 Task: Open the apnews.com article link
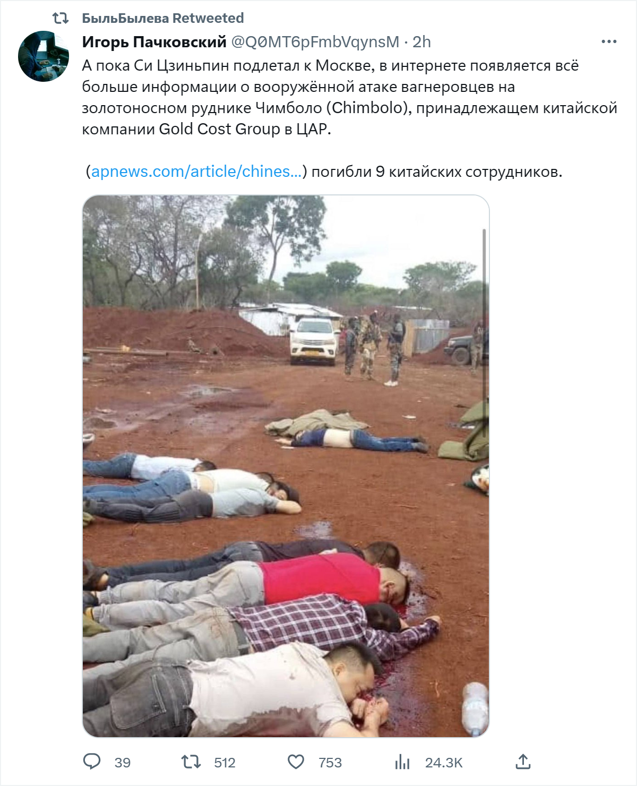tap(196, 172)
